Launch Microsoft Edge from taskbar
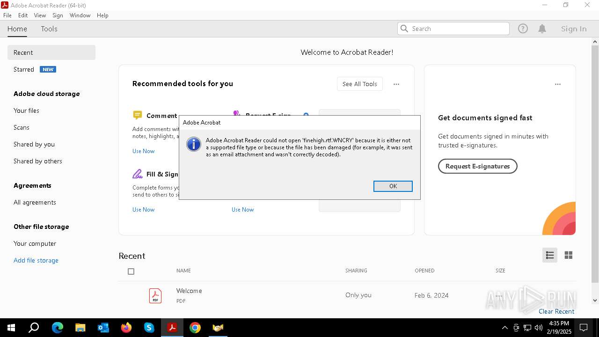 [x=57, y=328]
